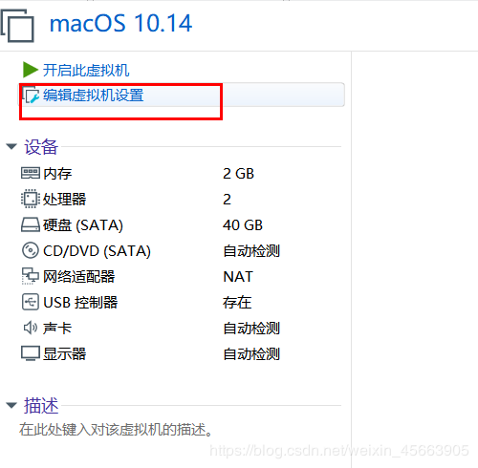Click the macOS 10.14 title text
Image resolution: width=478 pixels, height=468 pixels.
click(120, 23)
